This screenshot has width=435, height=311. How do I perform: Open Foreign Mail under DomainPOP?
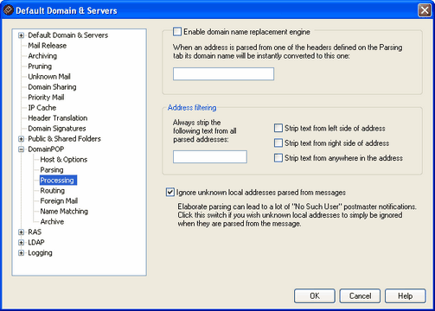(x=59, y=201)
